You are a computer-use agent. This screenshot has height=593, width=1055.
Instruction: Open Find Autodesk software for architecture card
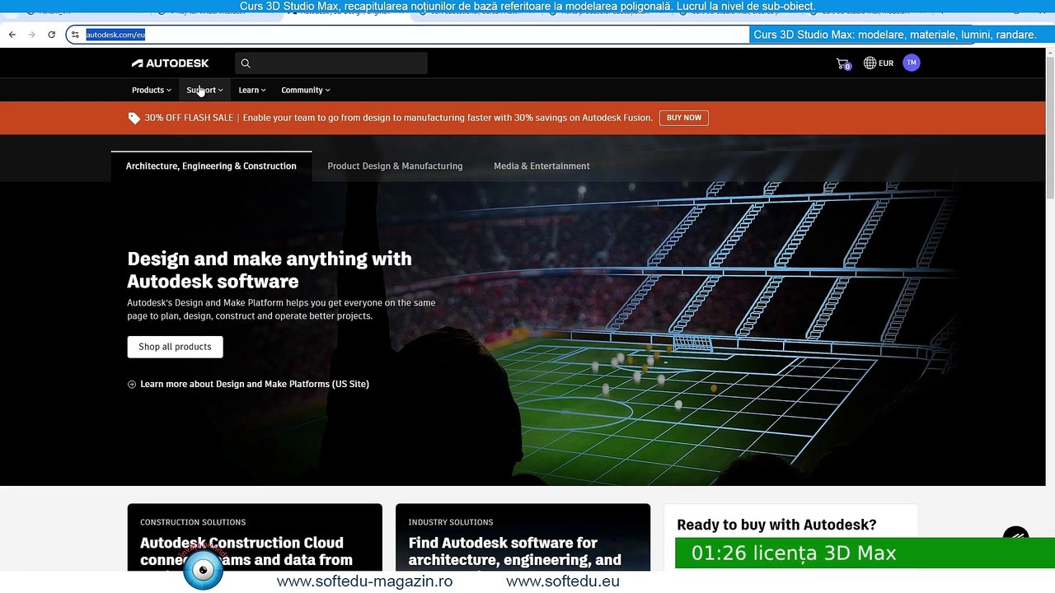coord(515,551)
